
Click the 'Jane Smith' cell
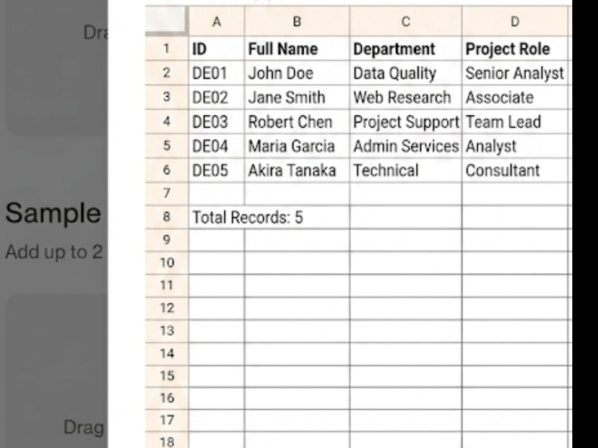[297, 97]
